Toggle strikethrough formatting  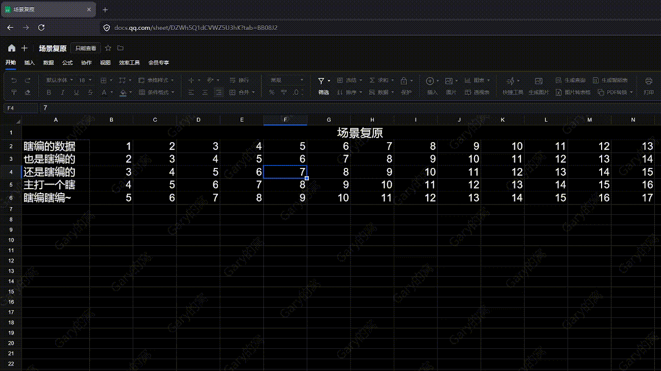click(90, 93)
